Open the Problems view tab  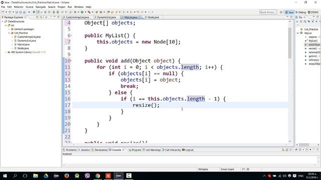[70, 150]
